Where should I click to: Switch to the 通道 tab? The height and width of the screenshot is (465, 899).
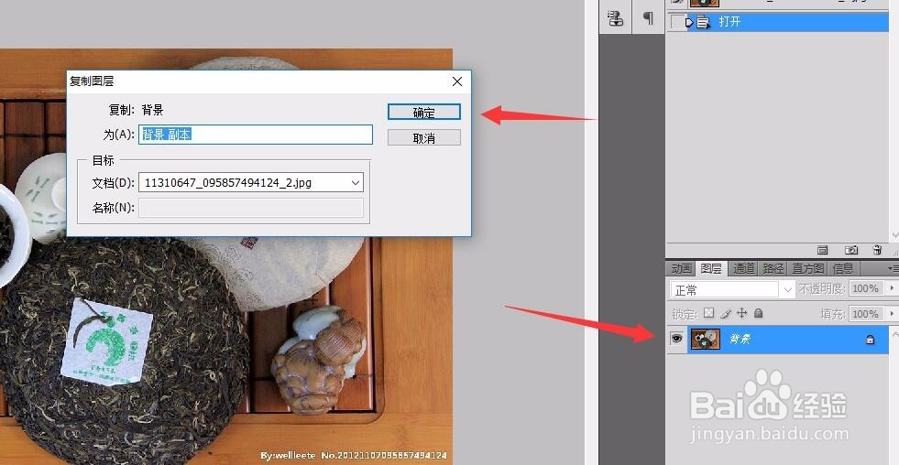(743, 268)
